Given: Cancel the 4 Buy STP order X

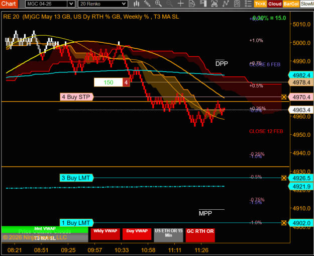Looking at the screenshot, I should [284, 97].
